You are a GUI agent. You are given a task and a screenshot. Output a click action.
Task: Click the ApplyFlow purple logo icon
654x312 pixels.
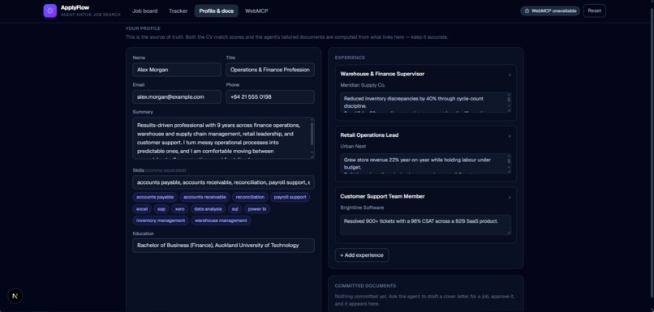50,11
